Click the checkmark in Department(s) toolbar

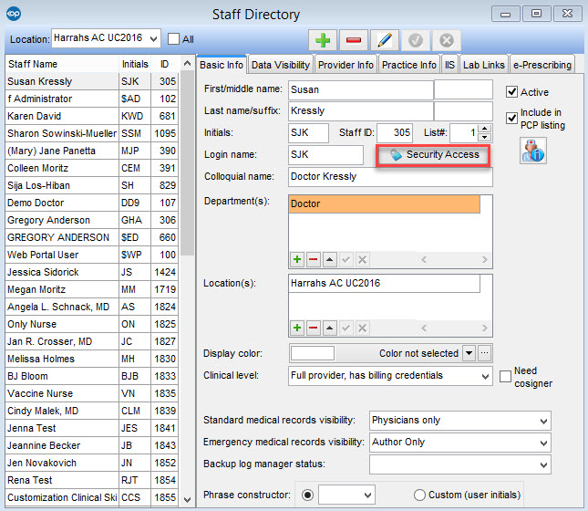tap(346, 259)
